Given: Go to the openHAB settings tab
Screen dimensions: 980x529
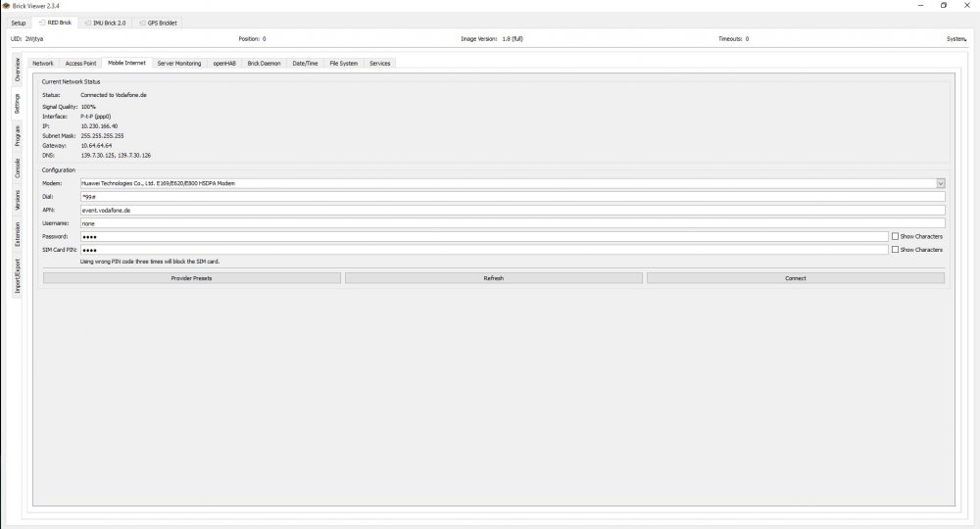Looking at the screenshot, I should [224, 63].
